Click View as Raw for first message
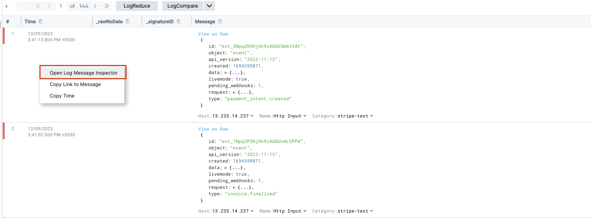 tap(213, 34)
